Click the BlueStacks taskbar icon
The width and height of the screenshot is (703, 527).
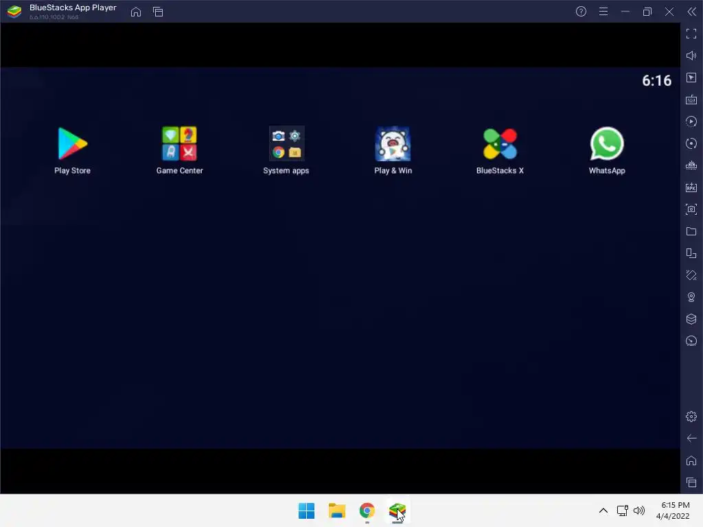(x=397, y=511)
